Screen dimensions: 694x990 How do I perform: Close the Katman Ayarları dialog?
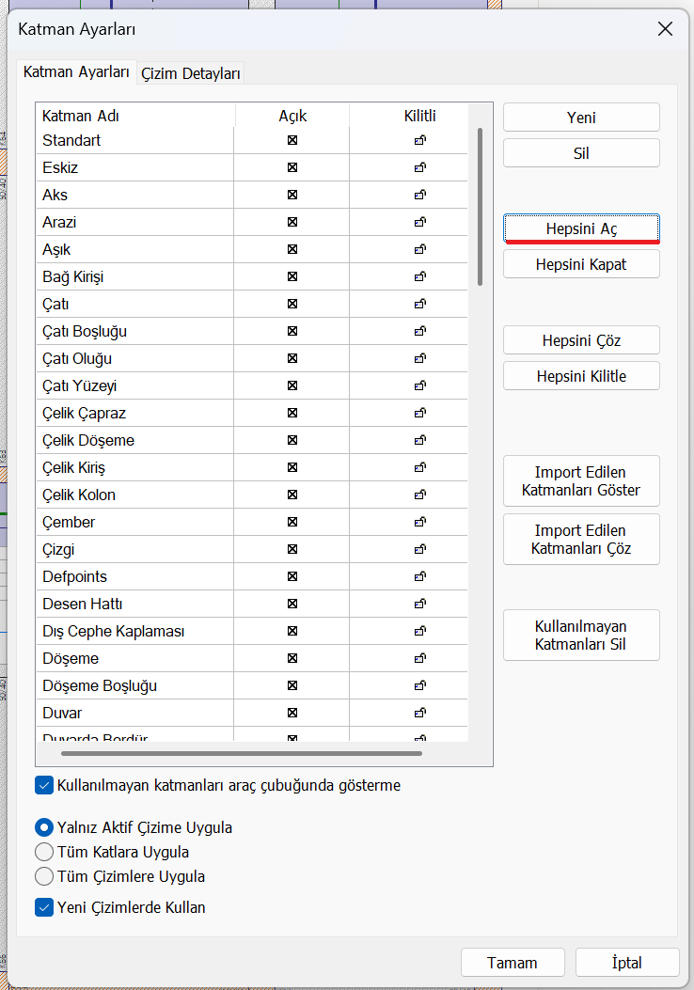pos(665,29)
